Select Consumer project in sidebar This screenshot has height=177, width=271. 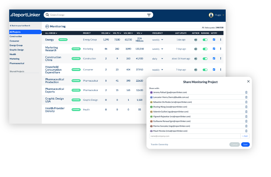[14, 41]
